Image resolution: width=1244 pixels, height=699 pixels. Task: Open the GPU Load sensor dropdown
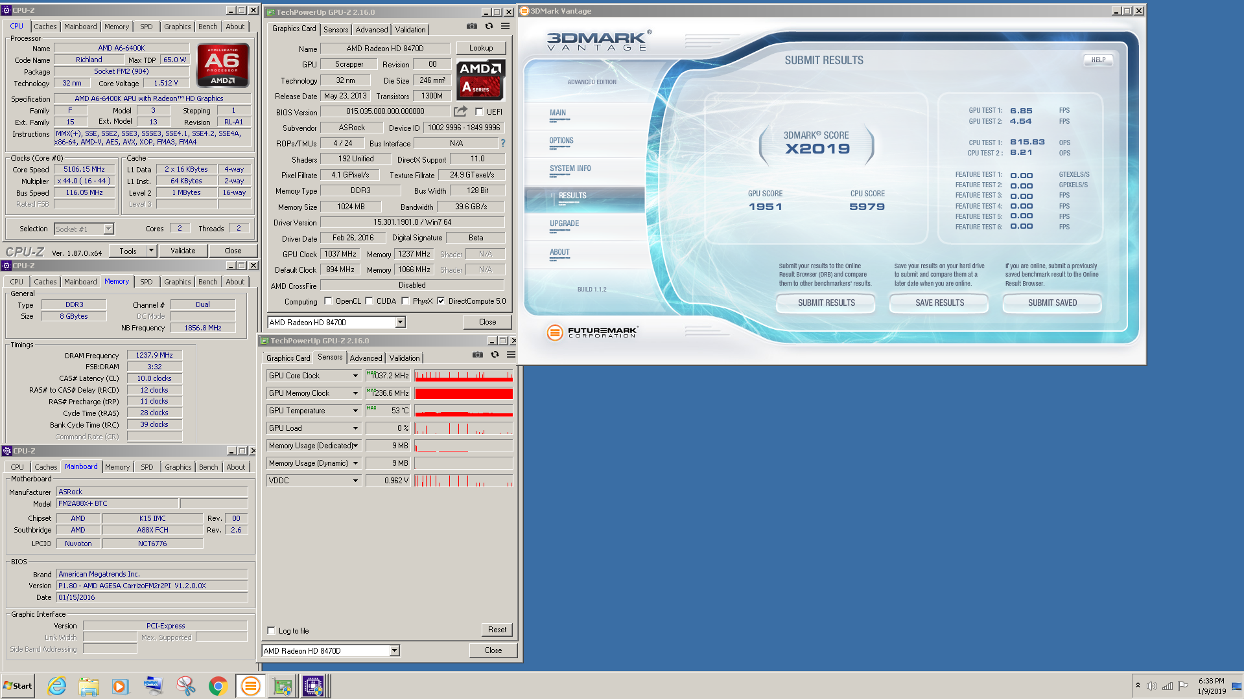pyautogui.click(x=355, y=428)
